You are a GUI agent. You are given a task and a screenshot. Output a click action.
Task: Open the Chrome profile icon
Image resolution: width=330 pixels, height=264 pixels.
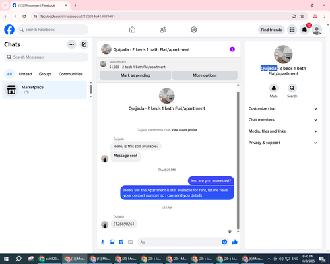pyautogui.click(x=315, y=16)
